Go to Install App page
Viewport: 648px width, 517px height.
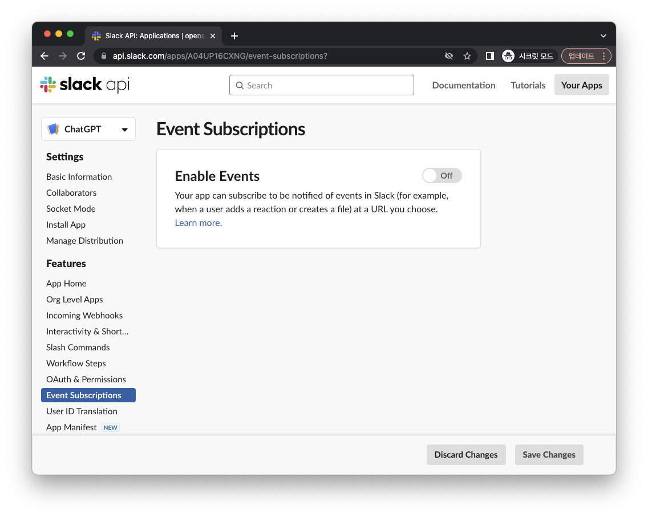(66, 225)
